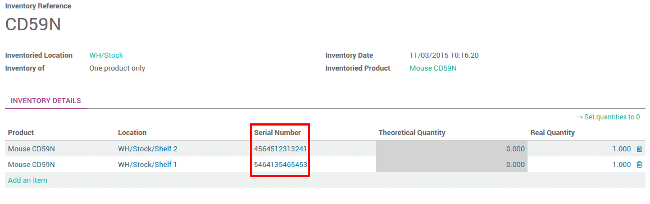Select Mouse CD59N in first row

tap(31, 149)
